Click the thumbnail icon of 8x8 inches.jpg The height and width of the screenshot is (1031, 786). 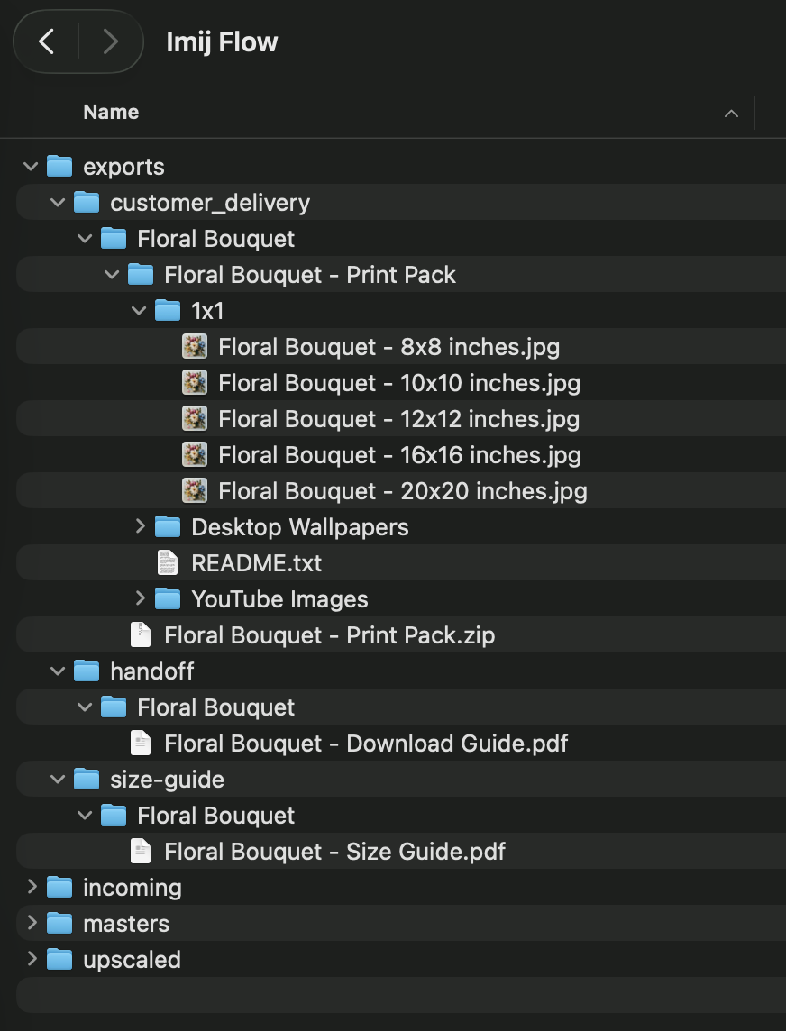click(196, 346)
